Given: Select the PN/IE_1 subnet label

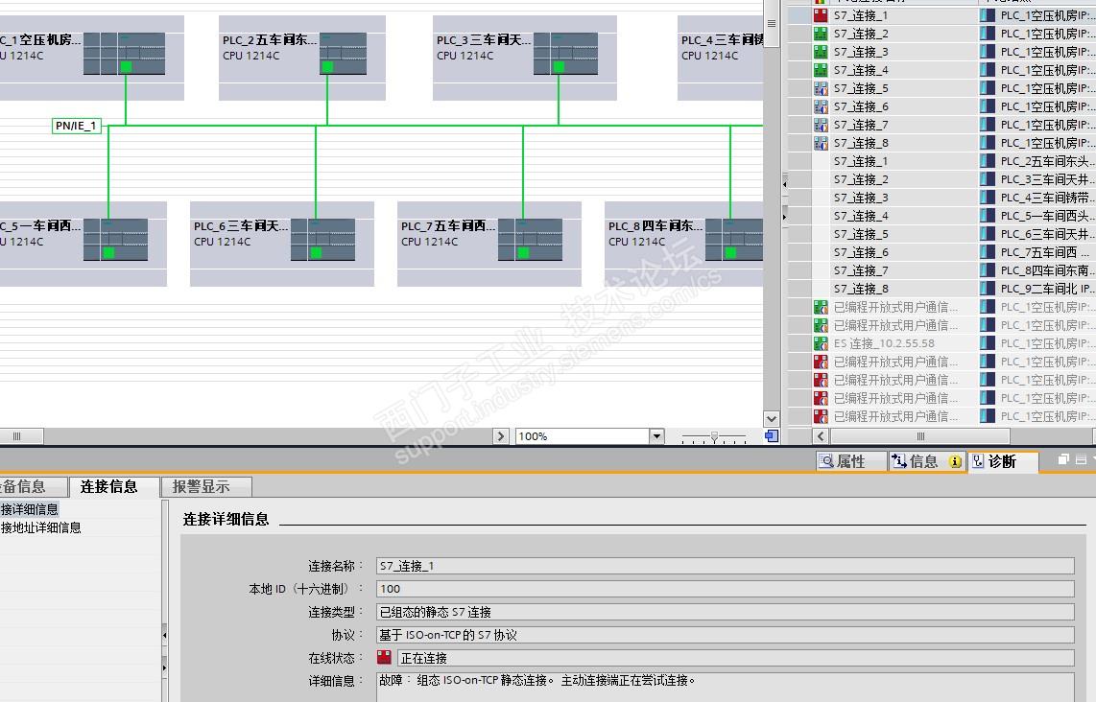Looking at the screenshot, I should pos(76,126).
